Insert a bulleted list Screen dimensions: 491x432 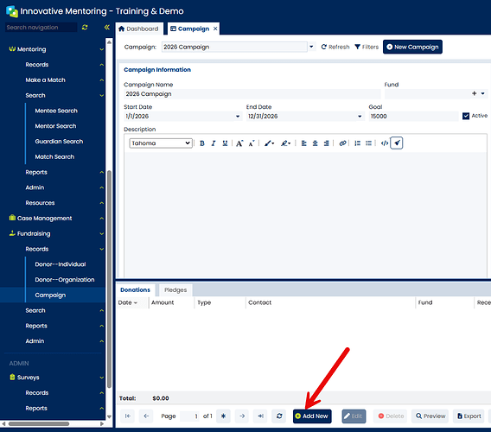(x=368, y=143)
